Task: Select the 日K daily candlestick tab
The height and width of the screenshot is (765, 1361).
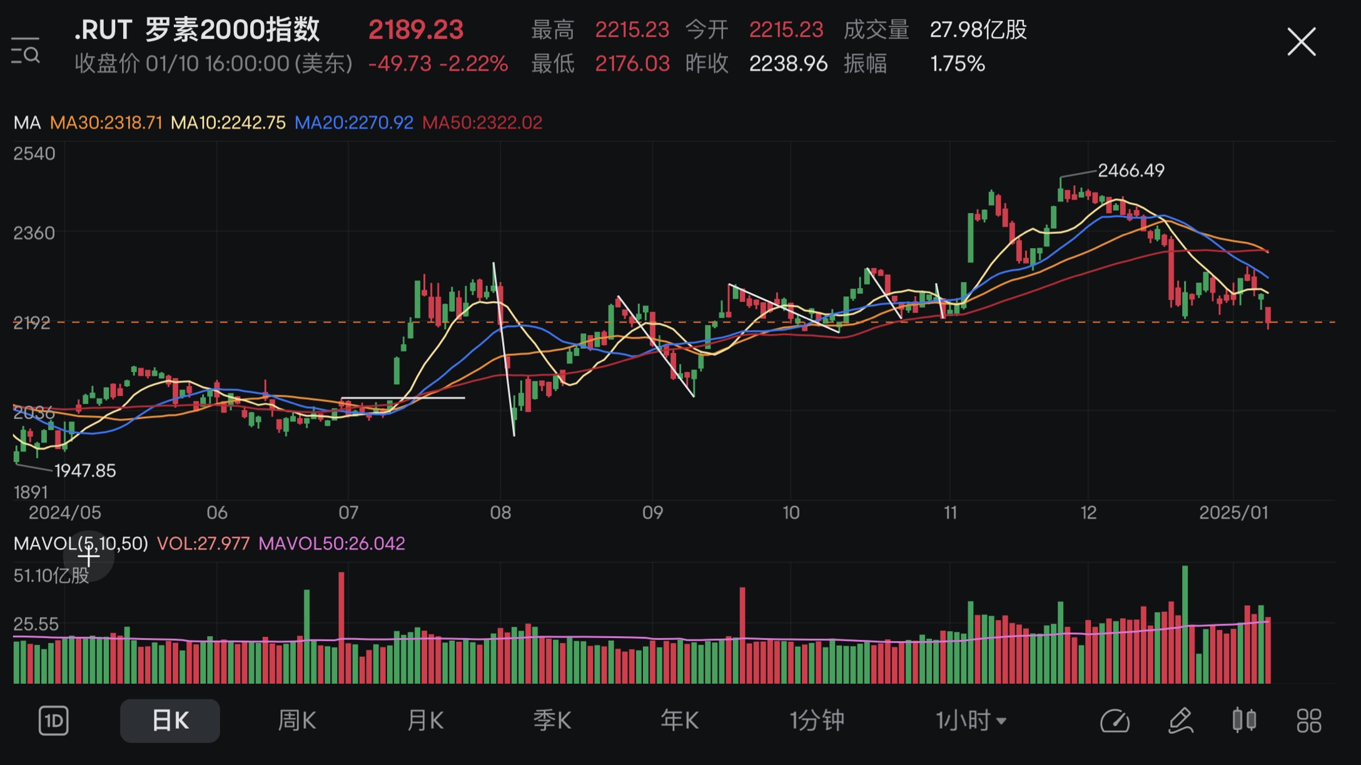Action: coord(170,721)
